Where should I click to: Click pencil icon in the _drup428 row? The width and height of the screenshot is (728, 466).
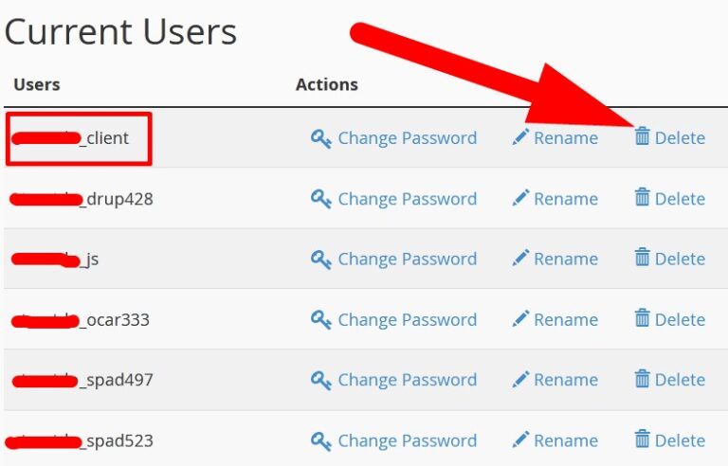click(519, 198)
